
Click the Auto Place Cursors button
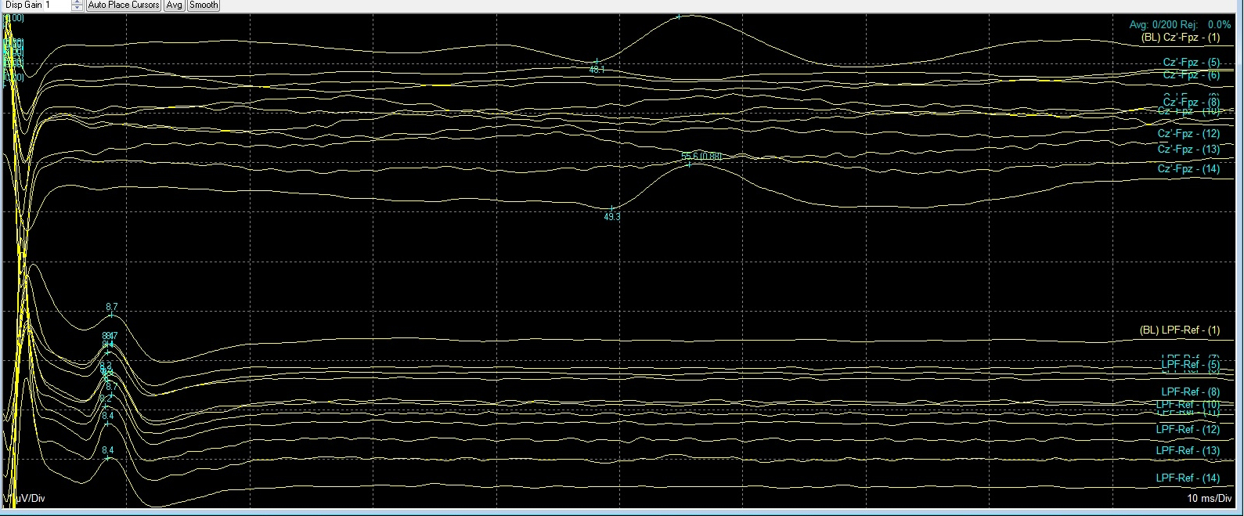click(124, 5)
